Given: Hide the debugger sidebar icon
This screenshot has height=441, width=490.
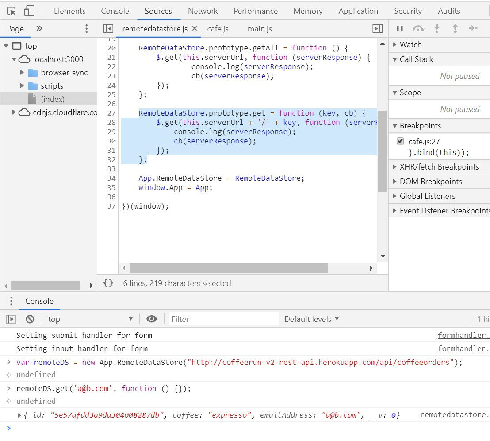Looking at the screenshot, I should point(377,29).
